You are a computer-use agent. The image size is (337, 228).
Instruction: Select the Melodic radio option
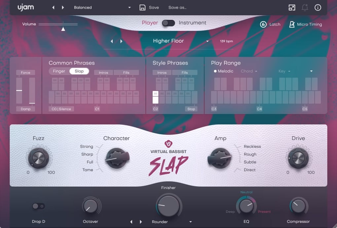[224, 71]
